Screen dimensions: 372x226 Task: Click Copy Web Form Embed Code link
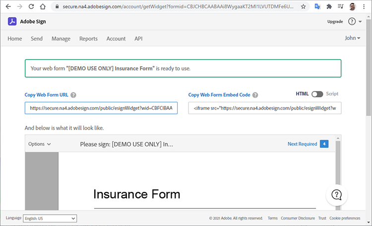[219, 95]
